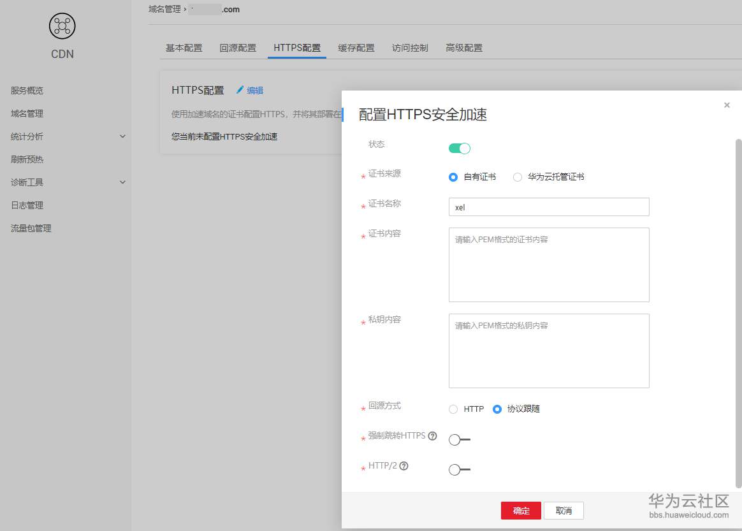Open the 访问控制 tab

[x=409, y=47]
